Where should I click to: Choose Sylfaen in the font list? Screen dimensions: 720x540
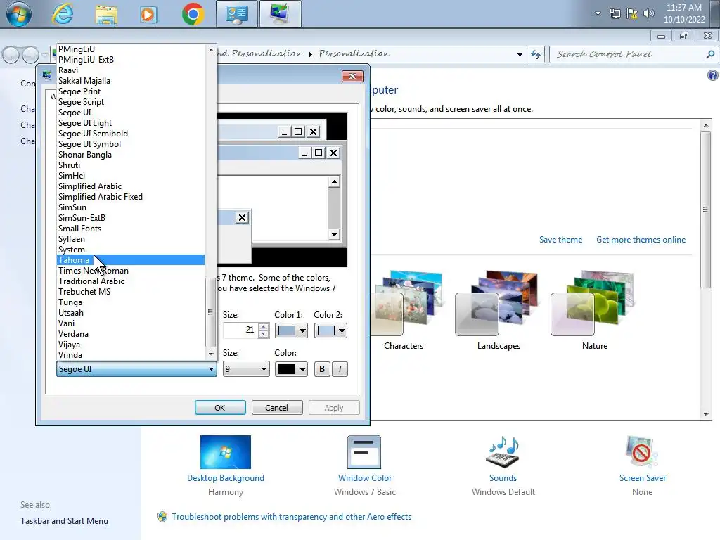click(130, 239)
